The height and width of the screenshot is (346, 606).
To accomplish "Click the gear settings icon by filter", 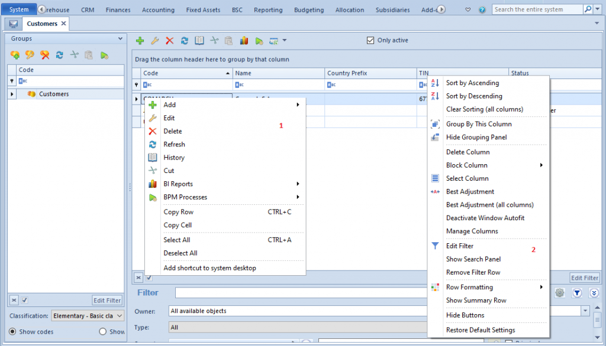I will (560, 293).
